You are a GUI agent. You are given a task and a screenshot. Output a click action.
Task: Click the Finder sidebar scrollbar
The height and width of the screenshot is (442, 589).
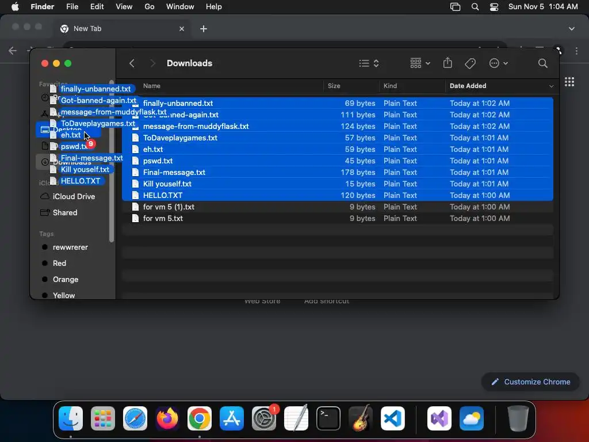(x=112, y=162)
